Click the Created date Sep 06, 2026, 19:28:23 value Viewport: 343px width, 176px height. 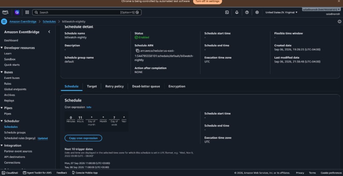pyautogui.click(x=297, y=50)
